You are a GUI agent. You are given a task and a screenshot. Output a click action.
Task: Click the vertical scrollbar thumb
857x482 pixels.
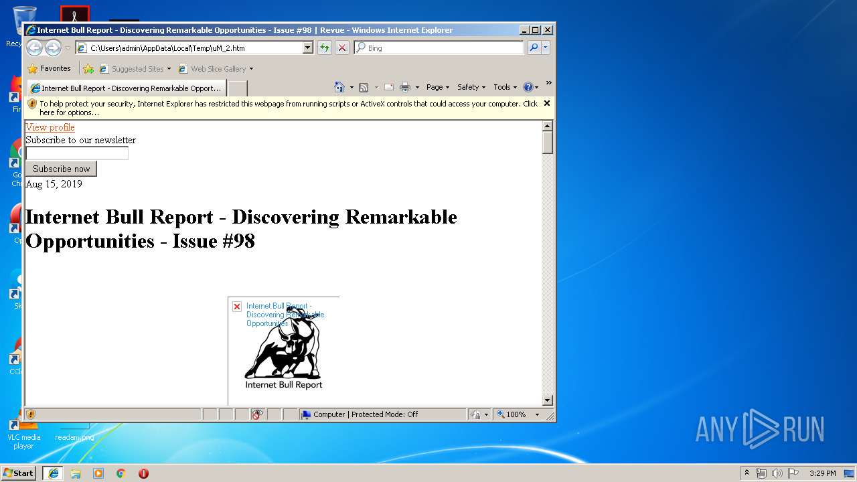(548, 143)
